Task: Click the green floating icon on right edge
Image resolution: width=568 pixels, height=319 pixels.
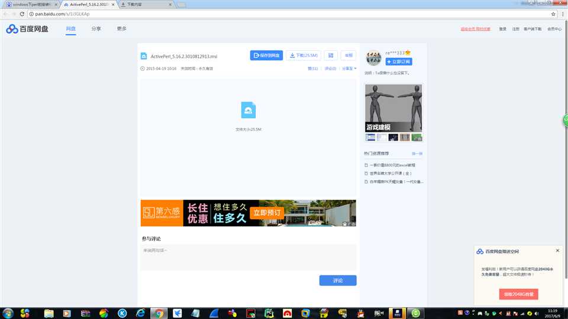Action: click(x=566, y=121)
